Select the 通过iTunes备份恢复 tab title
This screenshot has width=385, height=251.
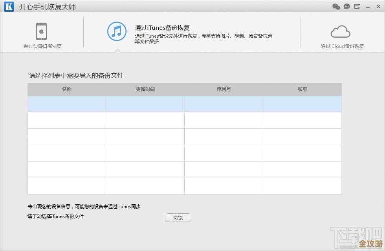click(x=162, y=28)
